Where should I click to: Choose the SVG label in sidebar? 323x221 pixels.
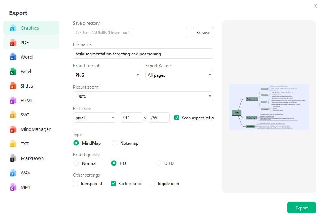tap(25, 115)
